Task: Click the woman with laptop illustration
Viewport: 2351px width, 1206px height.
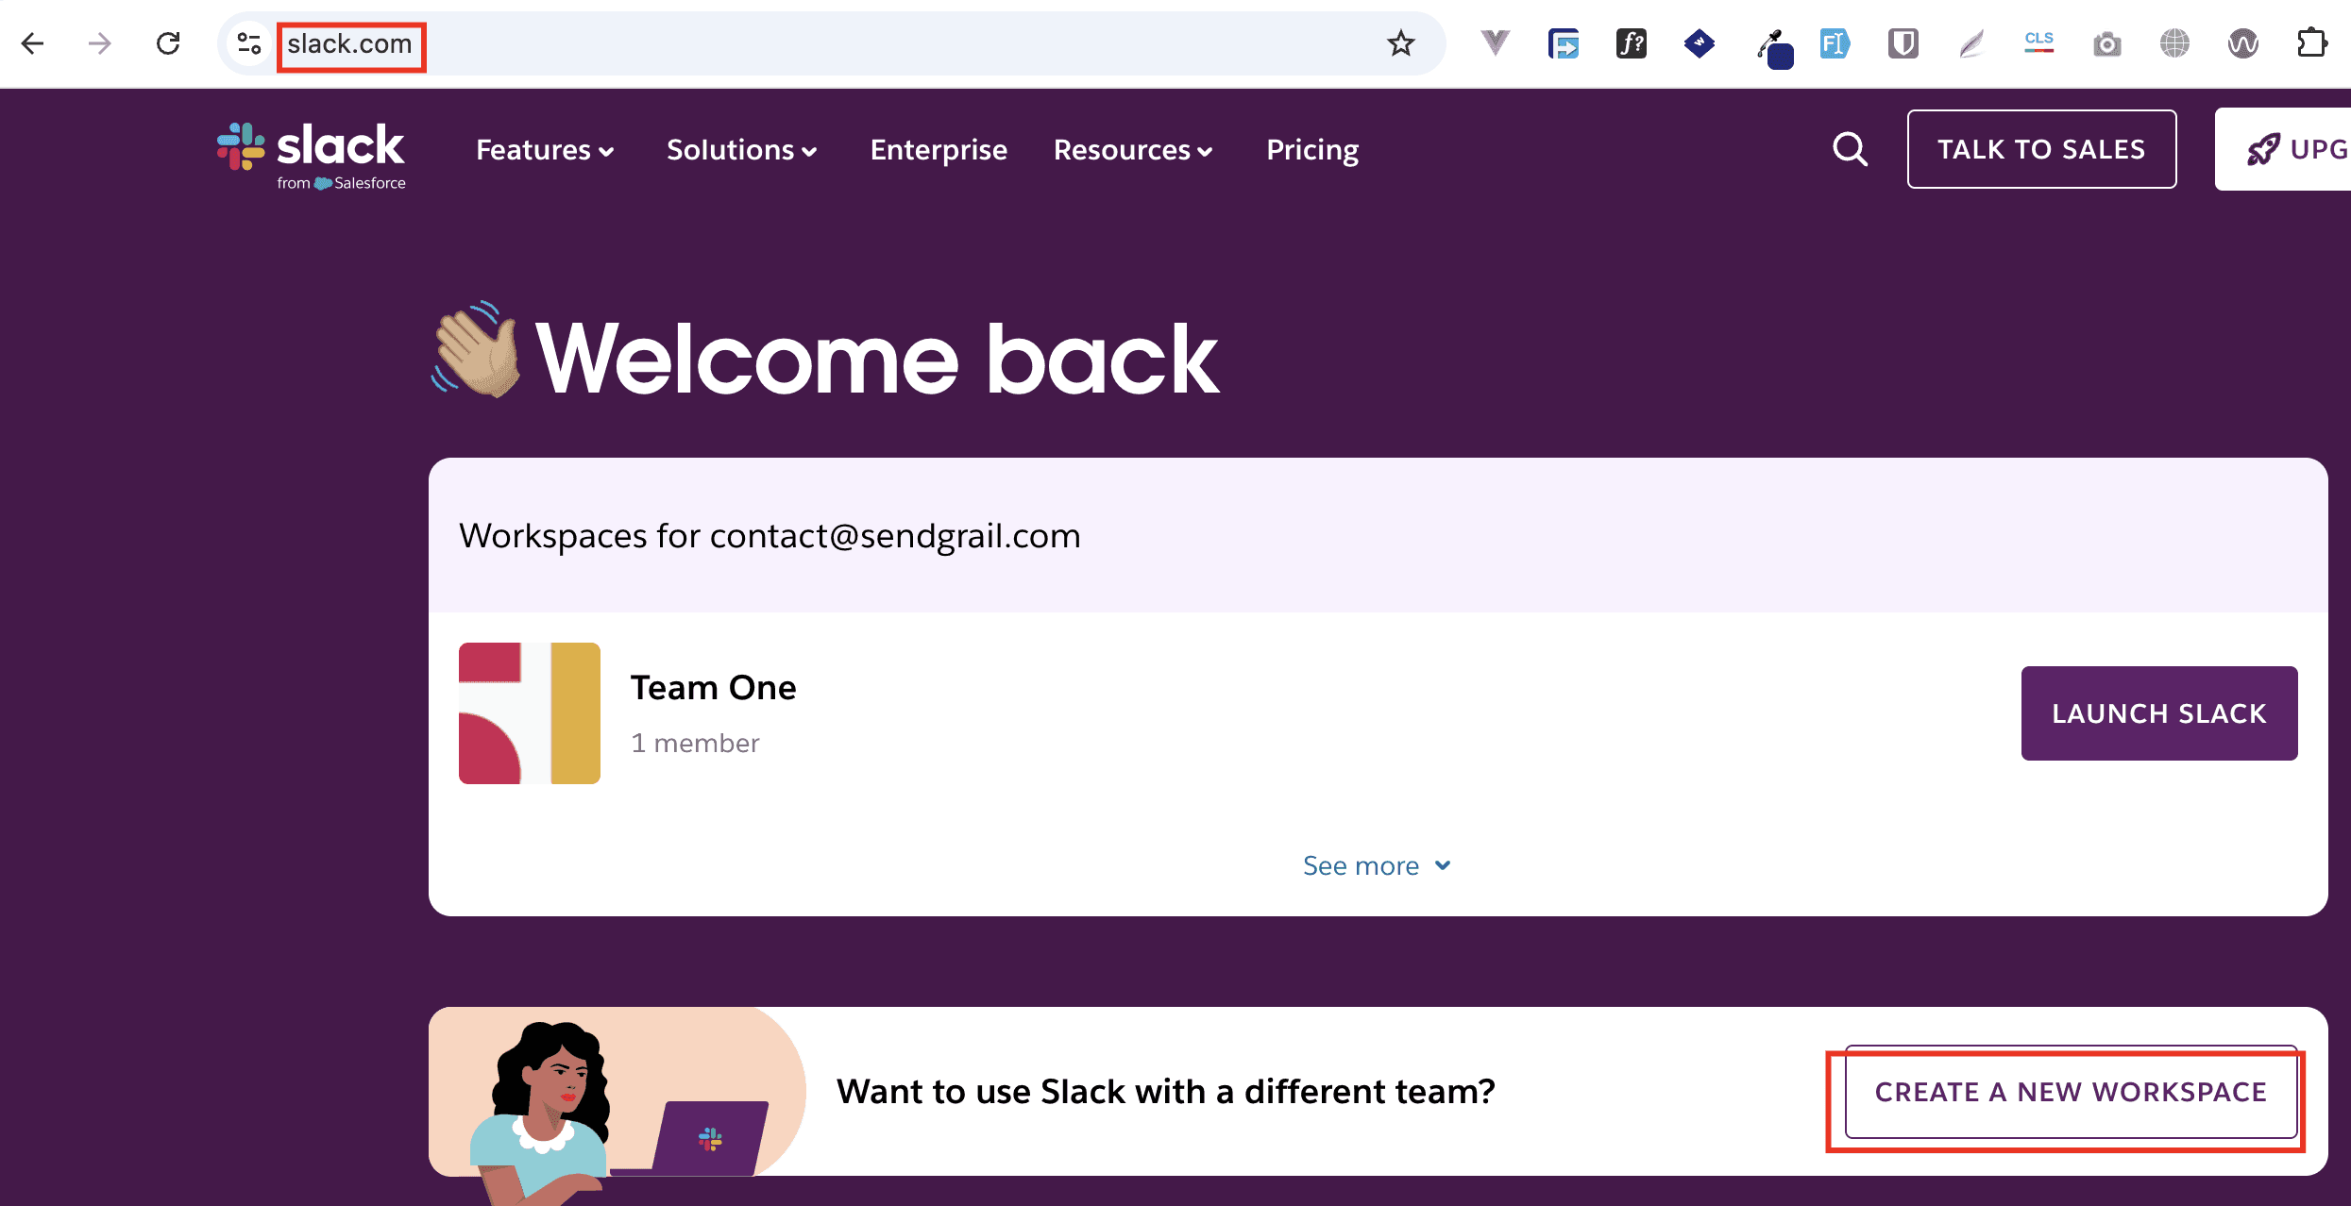Action: click(x=616, y=1104)
